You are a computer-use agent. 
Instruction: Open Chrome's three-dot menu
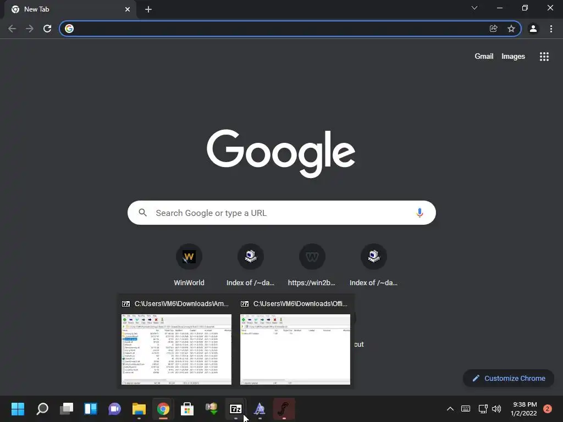coord(551,29)
